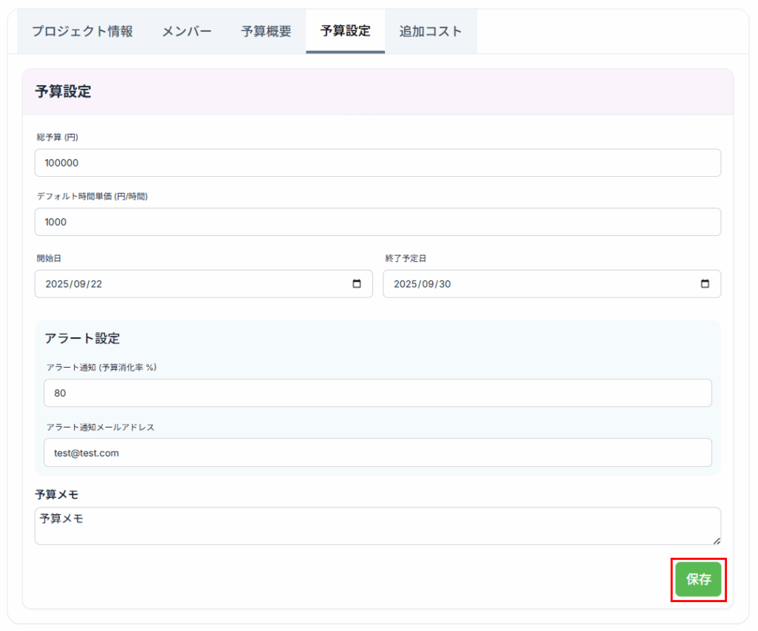Switch to the プロジェクト情報 tab

click(82, 31)
